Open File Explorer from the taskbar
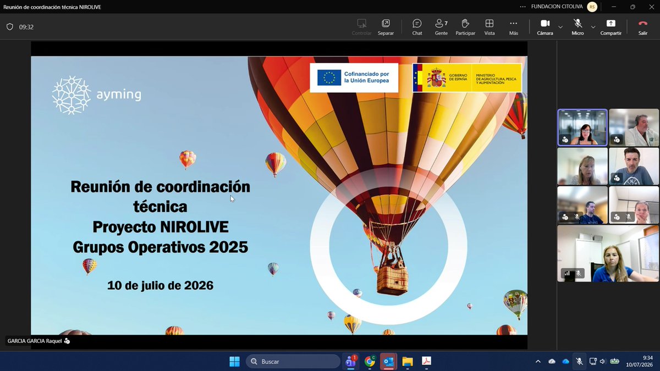 click(407, 361)
